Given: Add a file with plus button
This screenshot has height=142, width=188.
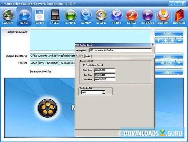Looking at the screenshot, I should click(x=172, y=40).
